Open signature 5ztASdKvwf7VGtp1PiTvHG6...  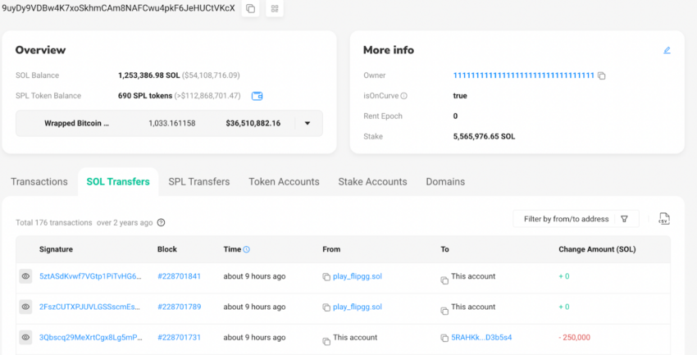[91, 276]
